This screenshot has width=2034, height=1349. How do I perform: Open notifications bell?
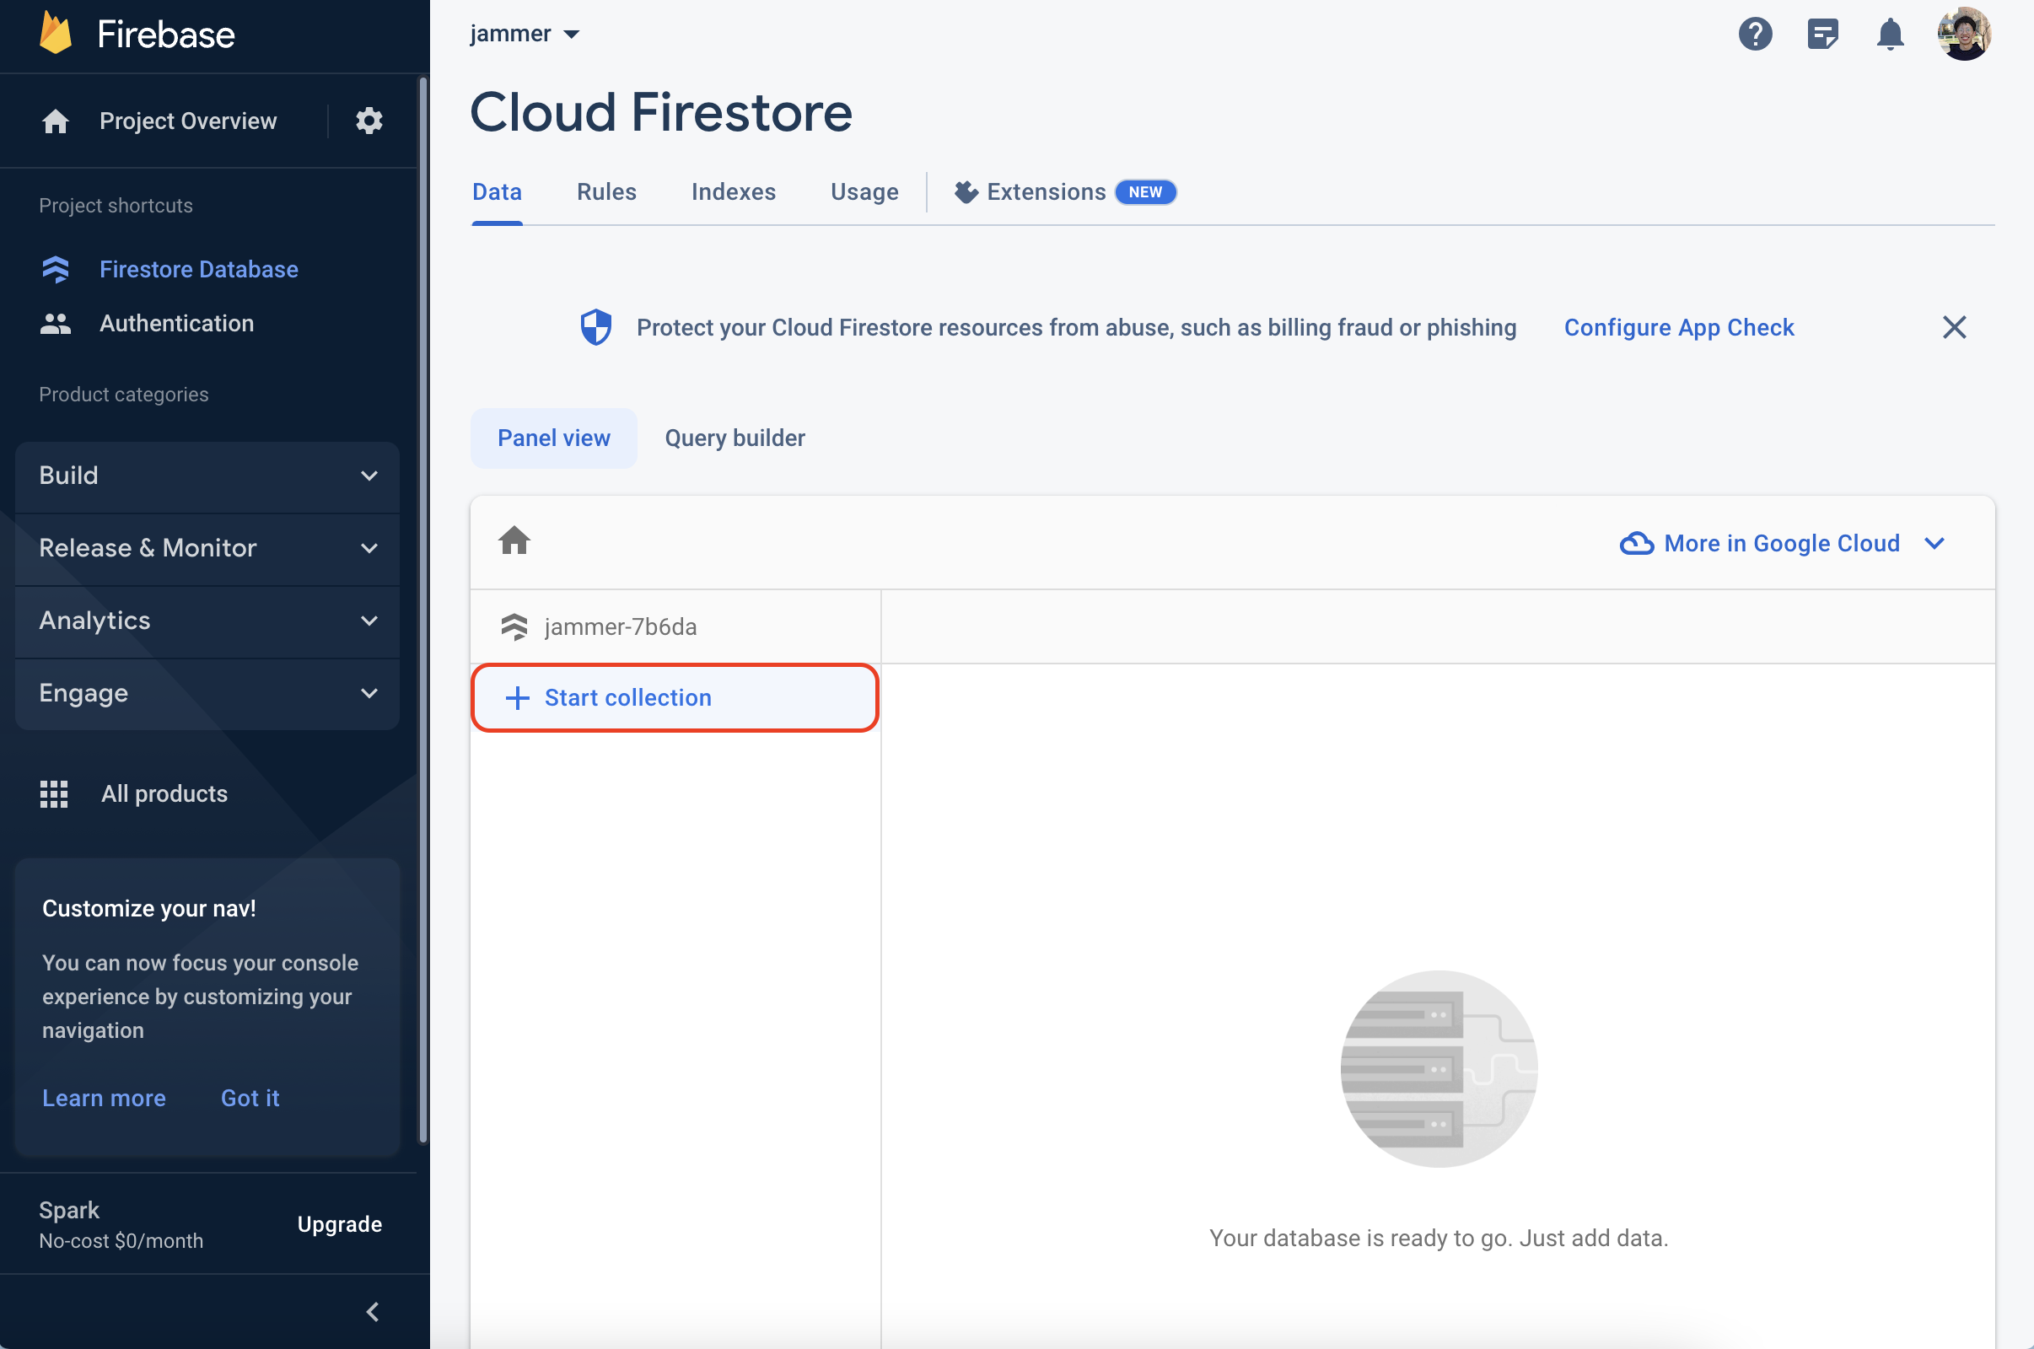1890,35
